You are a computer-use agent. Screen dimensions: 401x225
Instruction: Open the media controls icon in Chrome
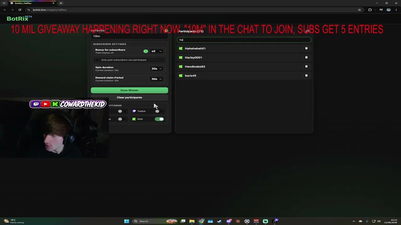(381, 10)
